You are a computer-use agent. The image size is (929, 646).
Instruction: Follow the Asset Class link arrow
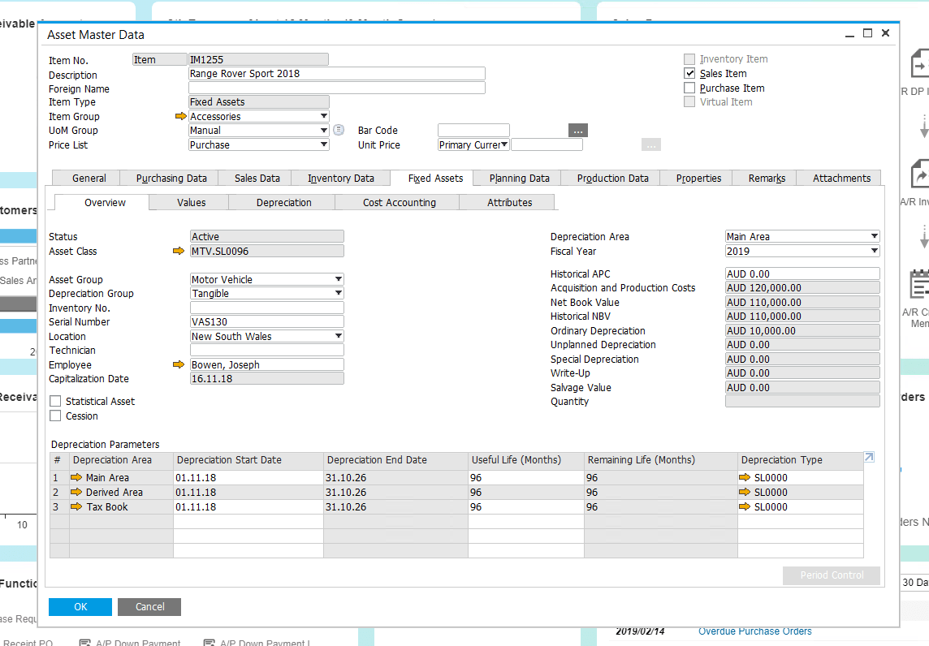tap(179, 251)
